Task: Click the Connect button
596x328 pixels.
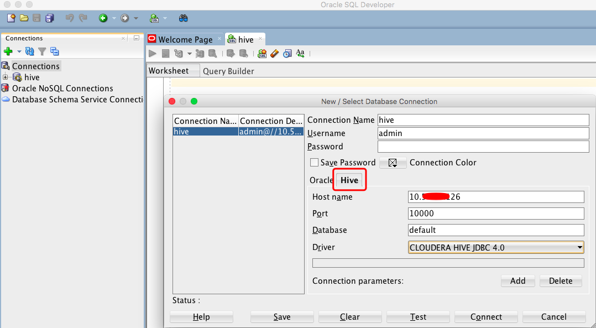Action: [486, 317]
